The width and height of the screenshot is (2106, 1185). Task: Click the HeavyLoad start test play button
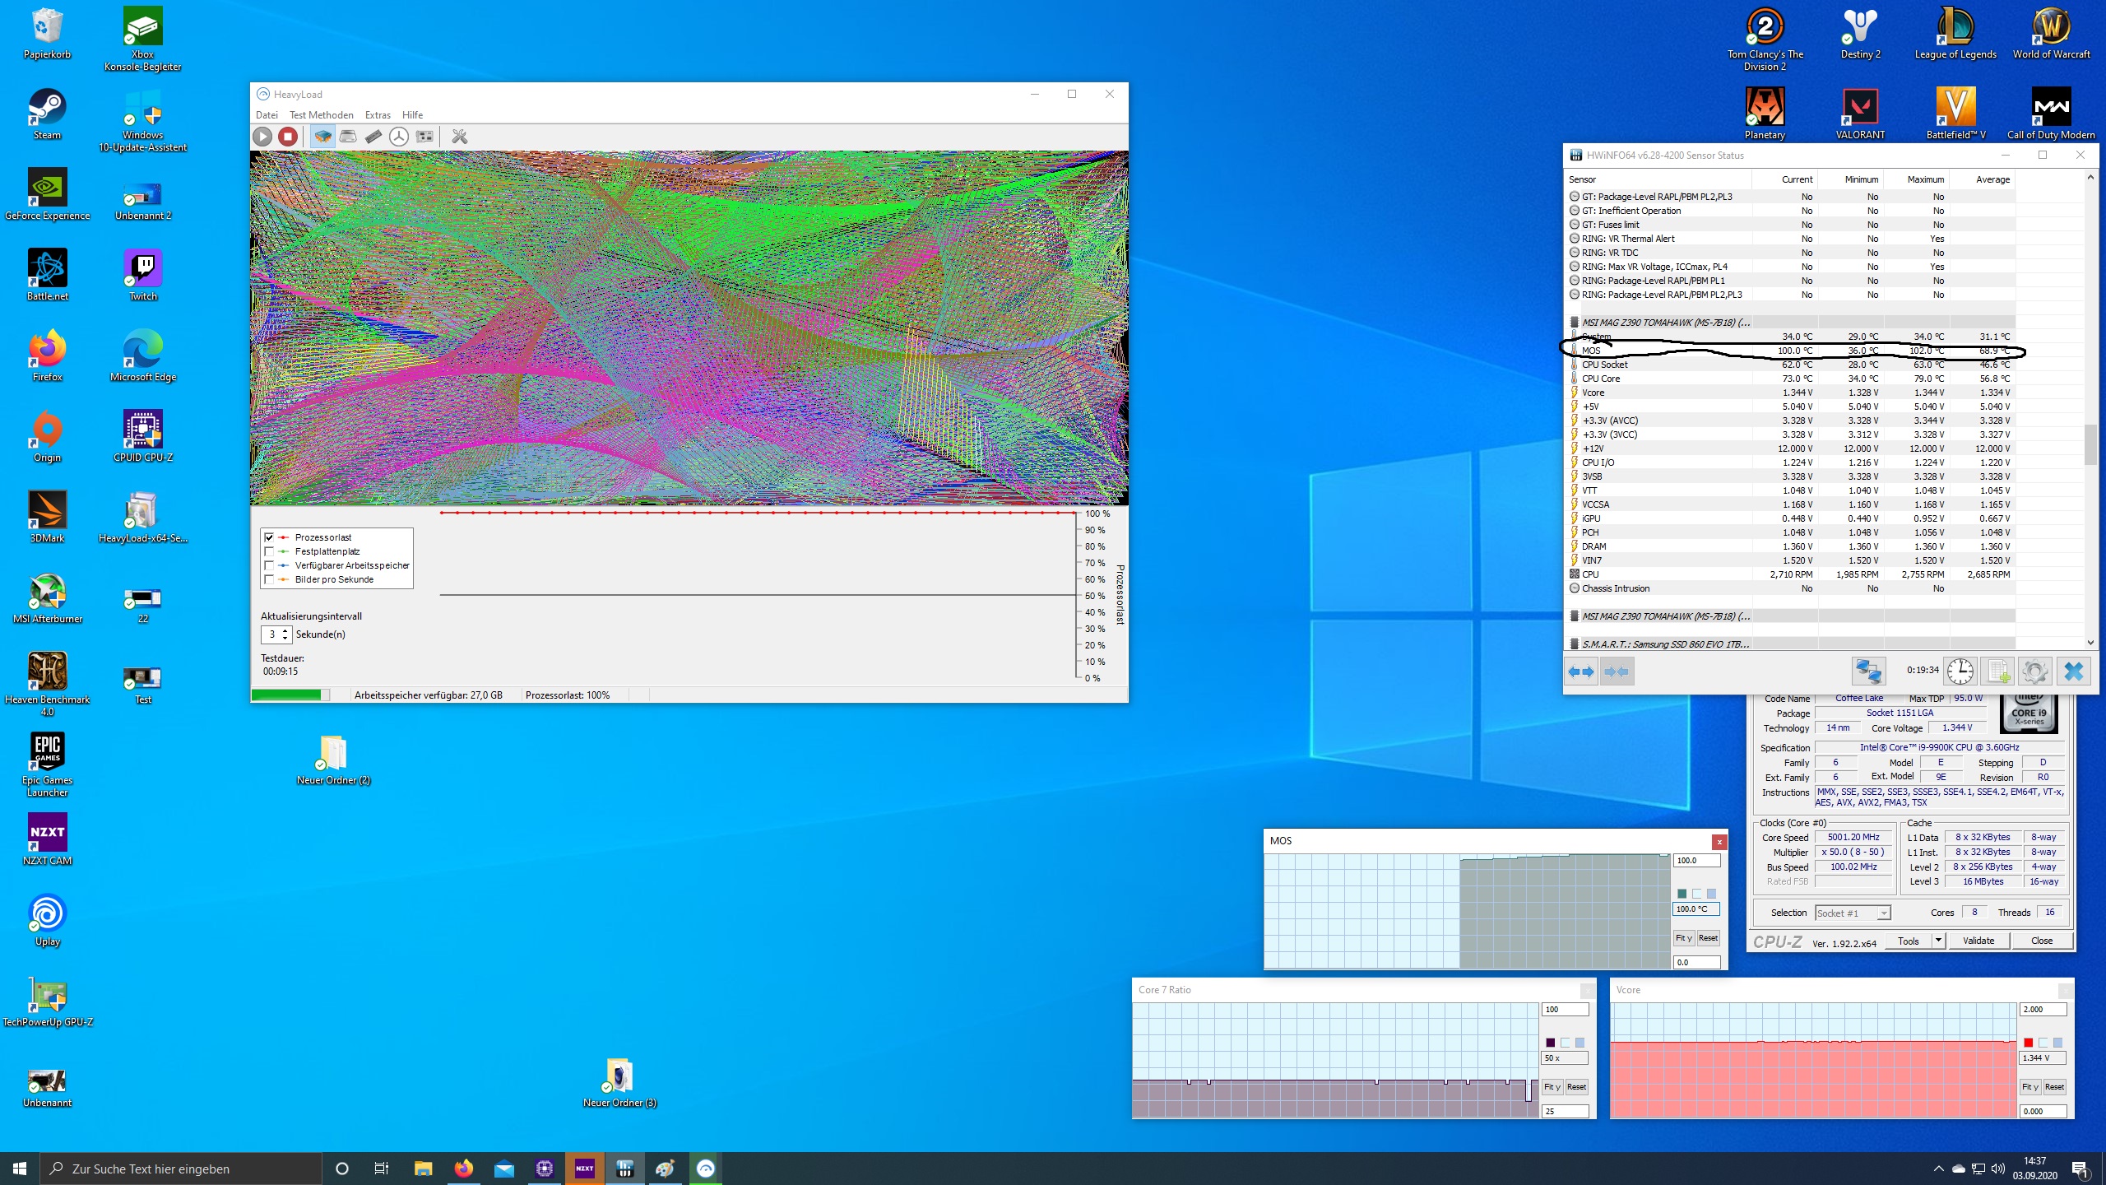262,137
